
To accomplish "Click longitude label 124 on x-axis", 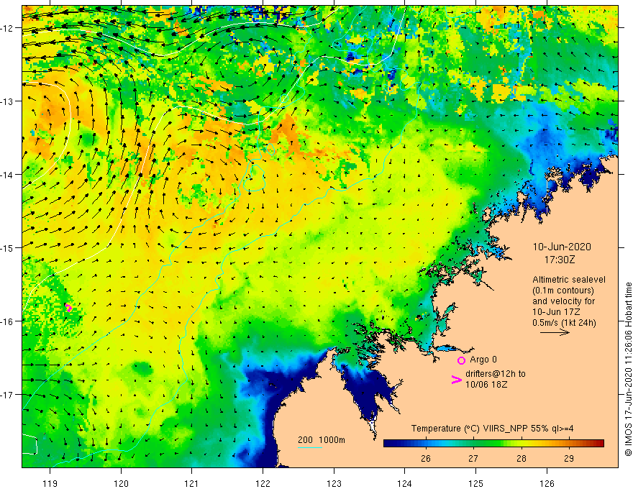I will coord(405,483).
